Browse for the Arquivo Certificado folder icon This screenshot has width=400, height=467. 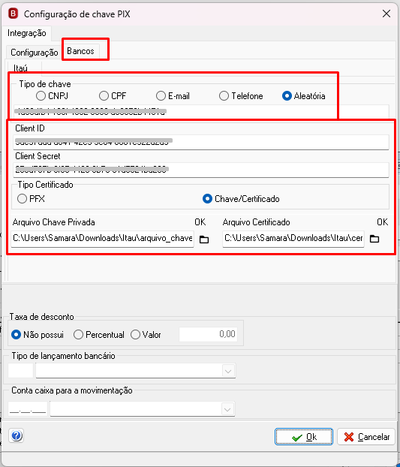click(374, 239)
